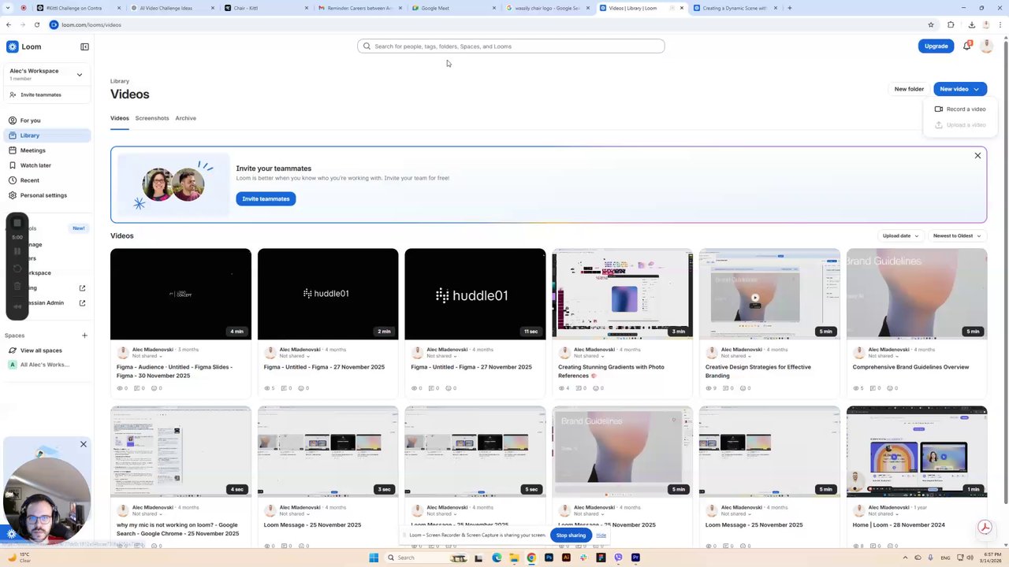Open the Chrome extensions puzzle icon
Screen dimensions: 1009x567
(951, 24)
